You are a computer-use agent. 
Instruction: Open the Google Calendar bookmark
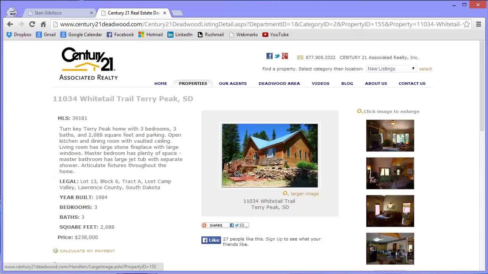(81, 35)
